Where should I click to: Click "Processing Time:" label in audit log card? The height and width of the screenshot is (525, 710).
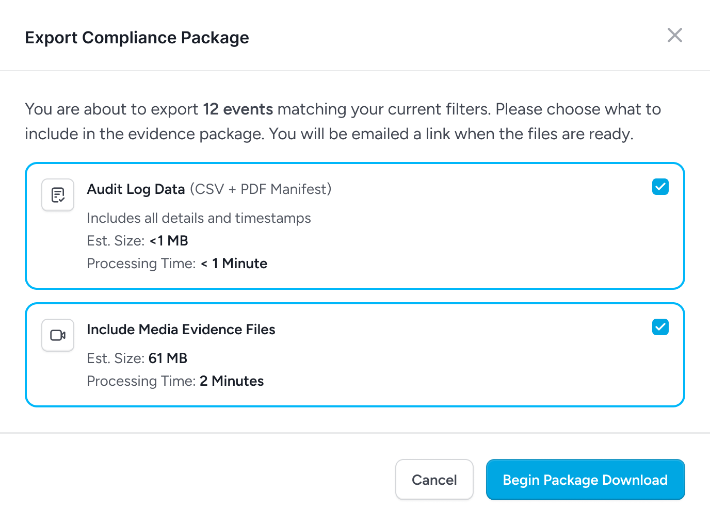pyautogui.click(x=141, y=264)
